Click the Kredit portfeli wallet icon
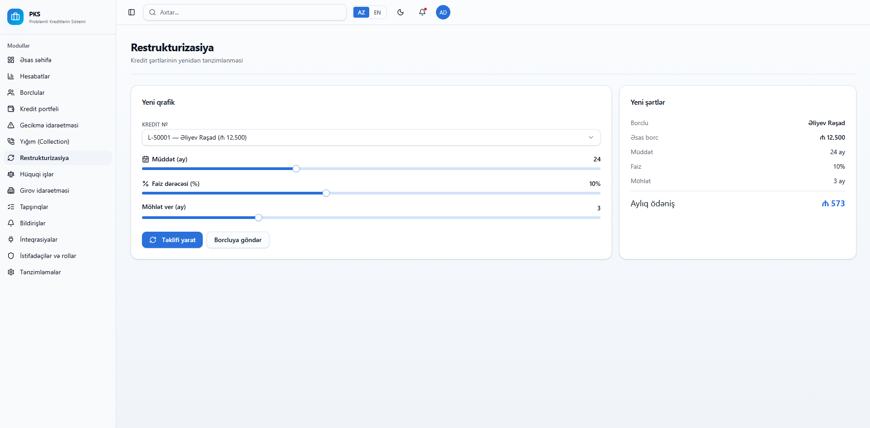The image size is (870, 428). point(11,109)
